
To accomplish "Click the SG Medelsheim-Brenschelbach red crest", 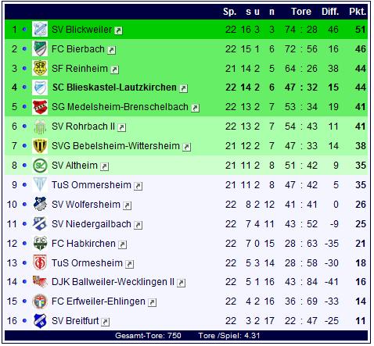I will (40, 107).
